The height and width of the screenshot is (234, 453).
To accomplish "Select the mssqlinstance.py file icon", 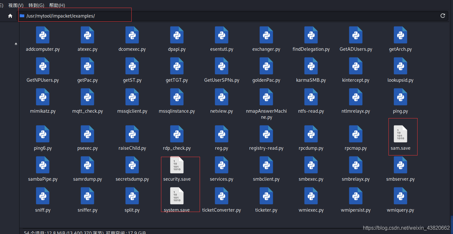I will tap(177, 97).
